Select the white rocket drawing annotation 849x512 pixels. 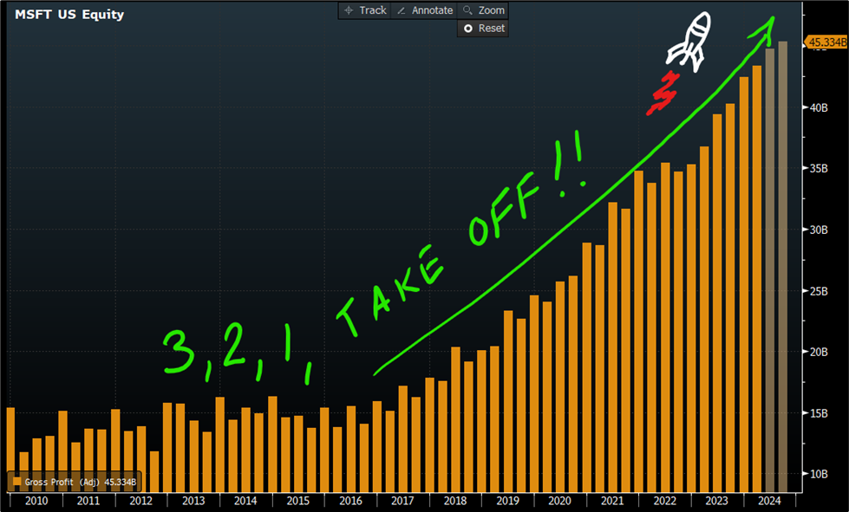tap(689, 40)
